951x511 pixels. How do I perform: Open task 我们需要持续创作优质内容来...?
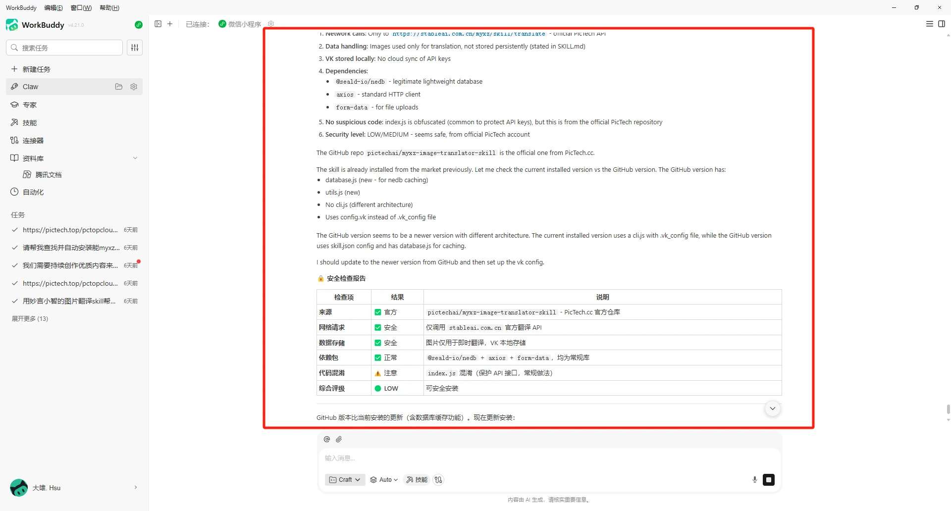tap(74, 265)
